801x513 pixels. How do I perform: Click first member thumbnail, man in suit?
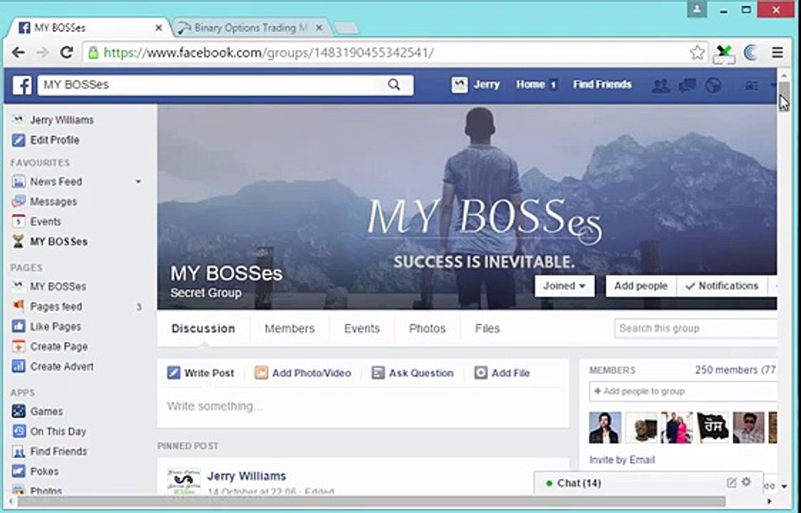605,427
